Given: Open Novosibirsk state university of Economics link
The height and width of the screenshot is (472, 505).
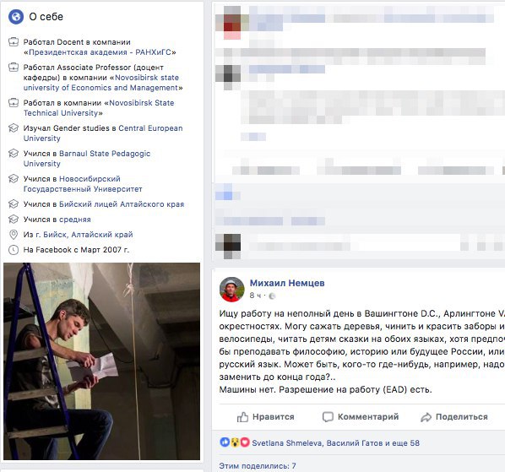Looking at the screenshot, I should tap(101, 83).
